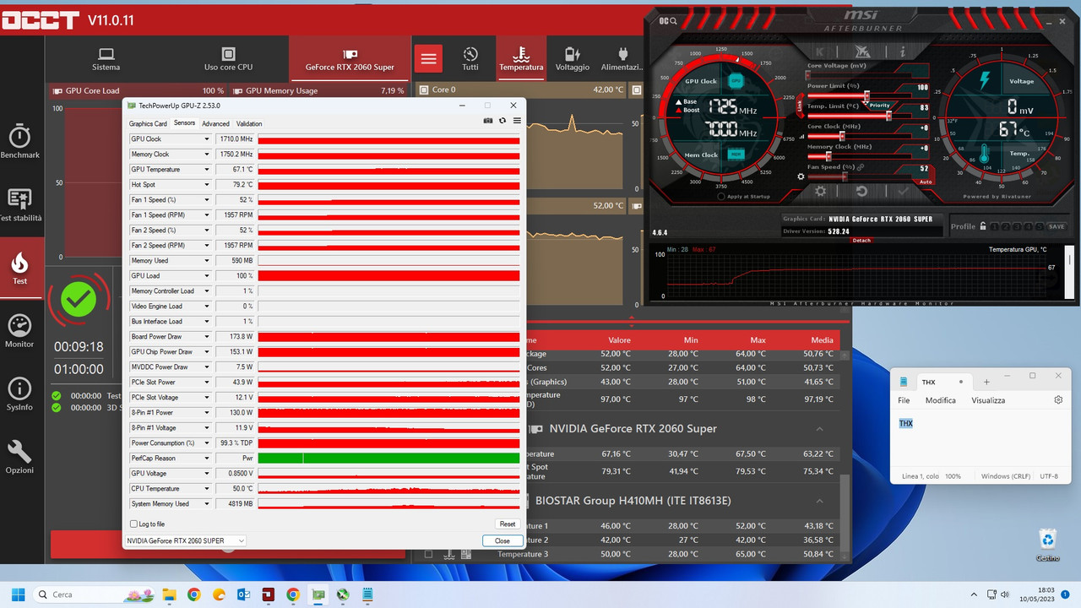Open Sistema tab in OCCT
Screen dimensions: 1081x608
click(106, 58)
